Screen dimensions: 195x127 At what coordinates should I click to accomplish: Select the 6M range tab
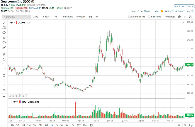click(40, 125)
